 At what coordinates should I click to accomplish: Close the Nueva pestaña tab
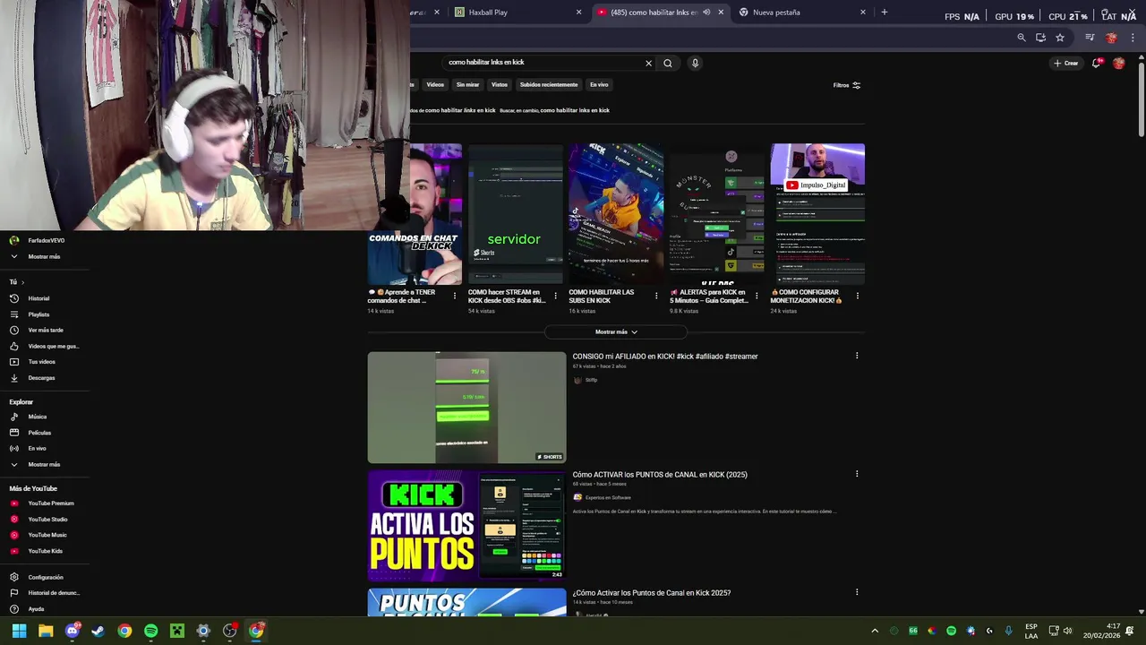coord(863,13)
